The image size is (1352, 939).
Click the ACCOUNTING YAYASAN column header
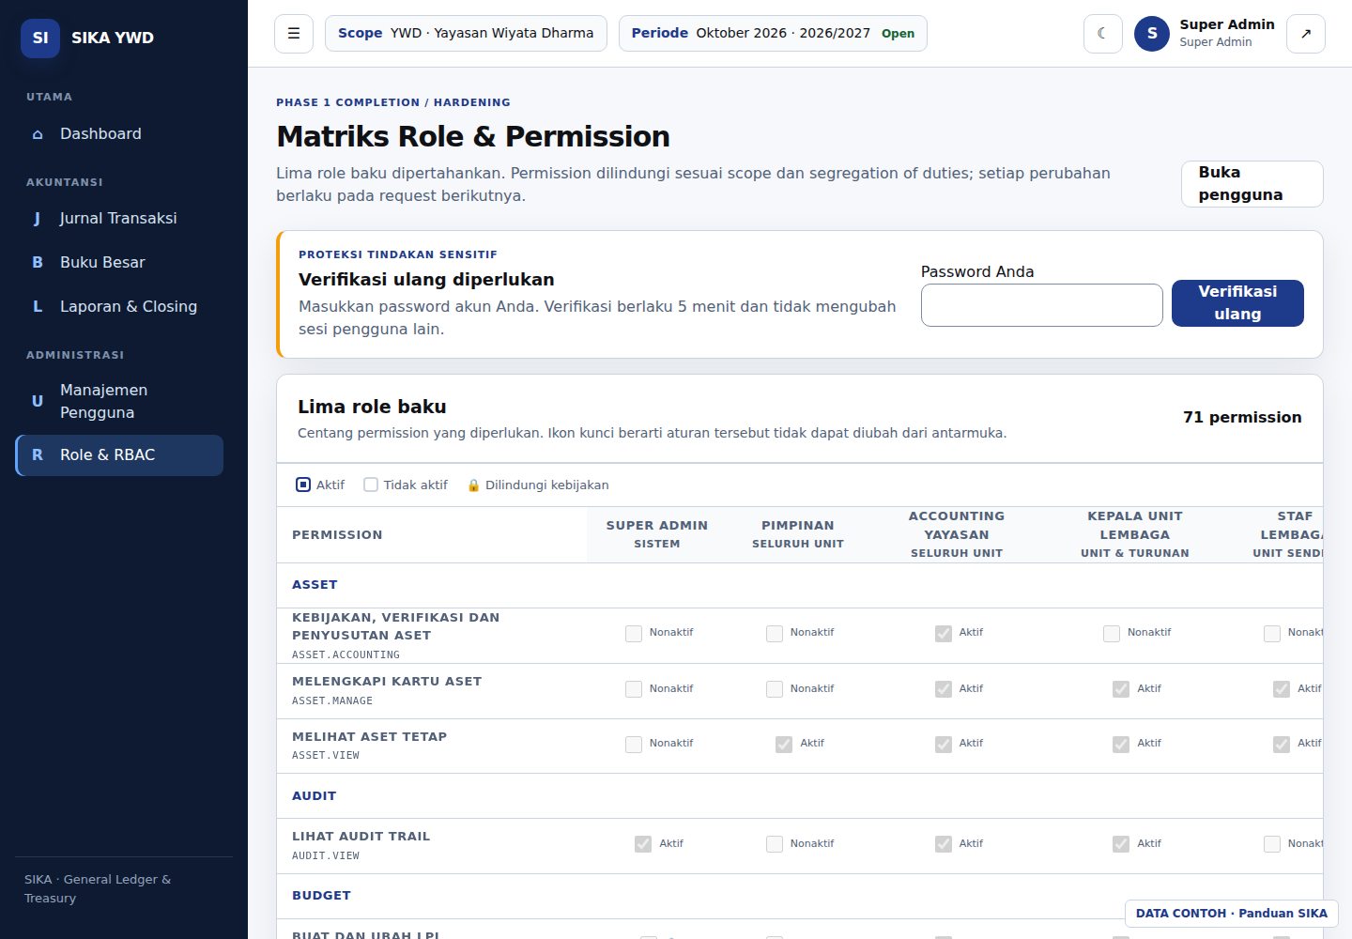coord(957,534)
